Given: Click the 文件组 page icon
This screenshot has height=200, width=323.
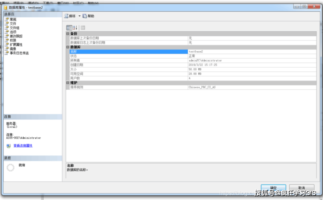Looking at the screenshot, I should [7, 28].
